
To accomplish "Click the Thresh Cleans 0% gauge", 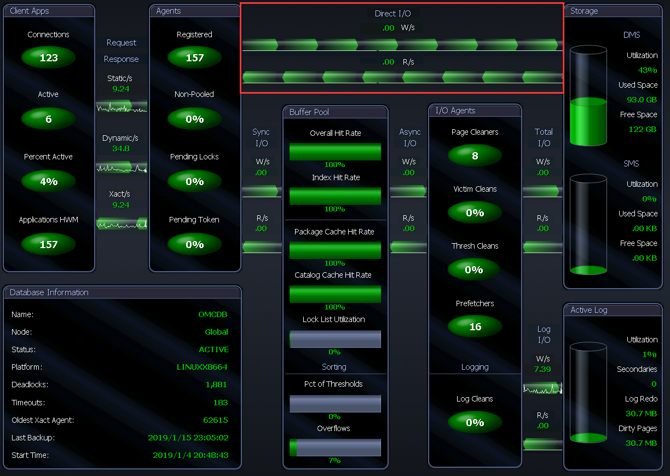I will click(x=475, y=269).
